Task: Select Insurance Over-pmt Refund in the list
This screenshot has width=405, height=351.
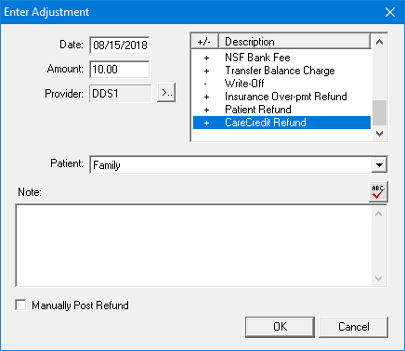Action: (x=281, y=97)
